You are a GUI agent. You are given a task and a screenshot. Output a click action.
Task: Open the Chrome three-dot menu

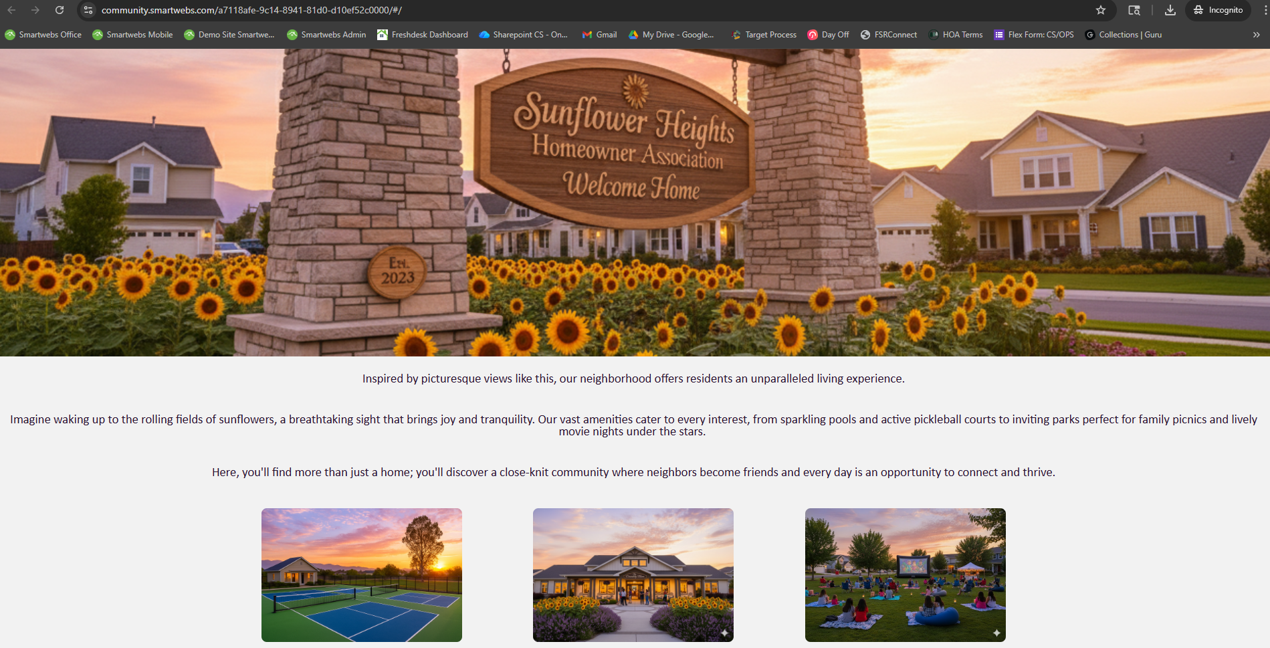click(1265, 10)
